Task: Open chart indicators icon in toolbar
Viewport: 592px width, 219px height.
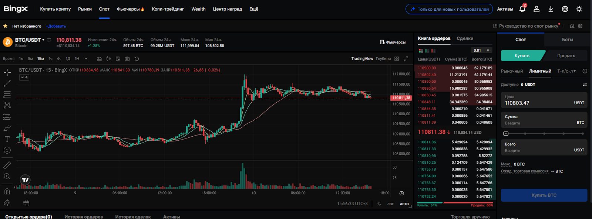Action: (99, 59)
